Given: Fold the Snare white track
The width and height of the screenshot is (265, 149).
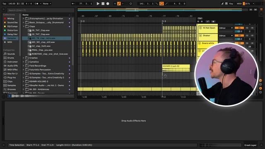Looking at the screenshot, I should [200, 43].
